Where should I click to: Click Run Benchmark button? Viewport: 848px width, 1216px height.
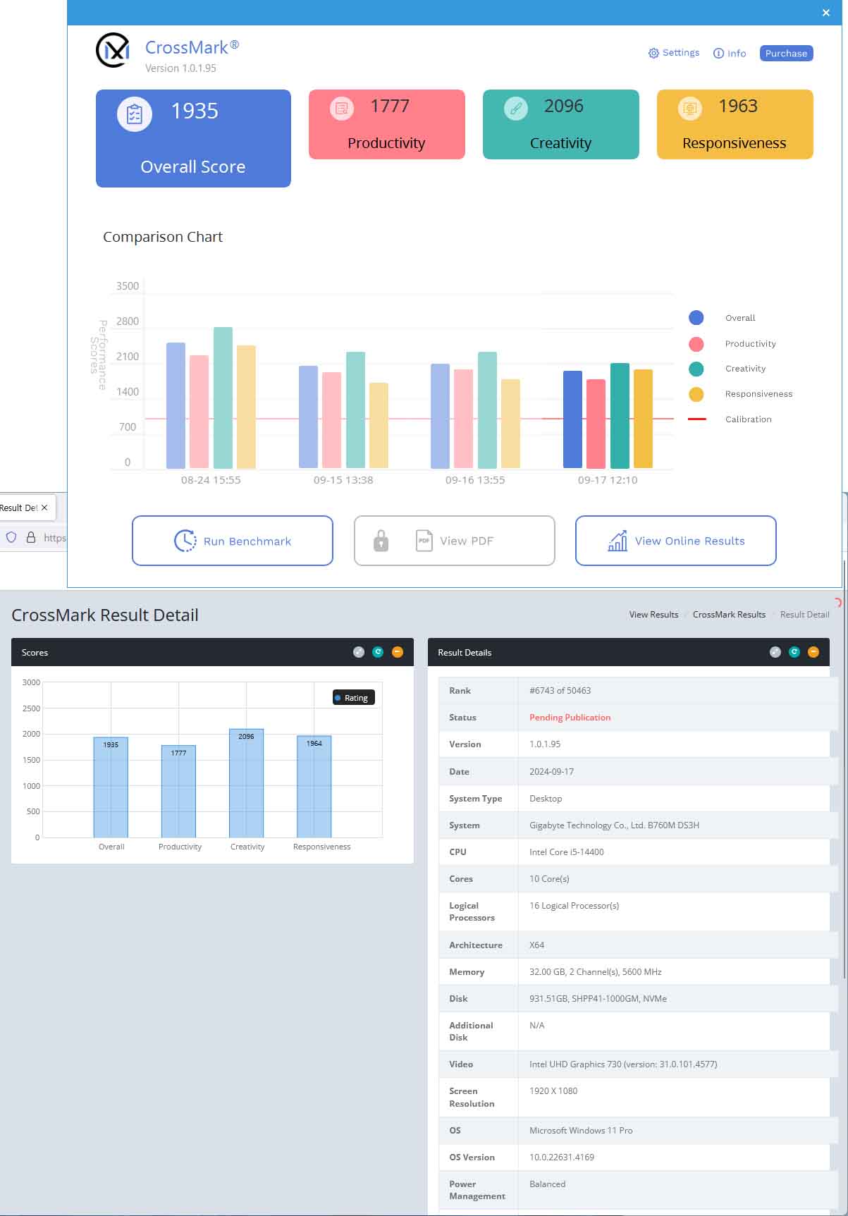coord(233,541)
